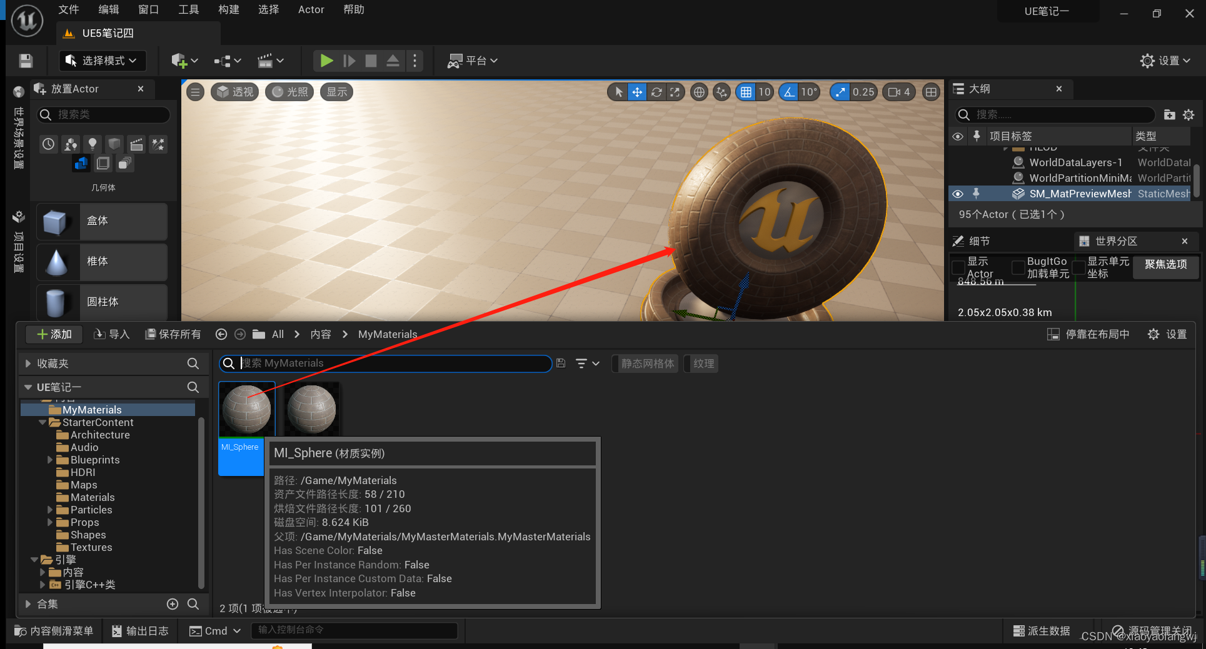The image size is (1206, 649).
Task: Click the save level floppy disk icon
Action: [x=26, y=61]
